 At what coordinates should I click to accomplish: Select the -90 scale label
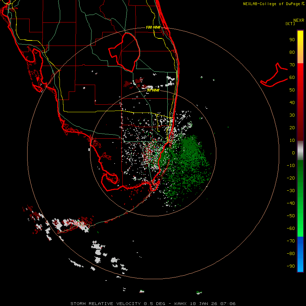click(291, 266)
